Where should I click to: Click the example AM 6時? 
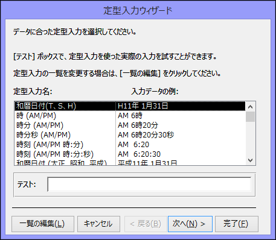pos(130,116)
